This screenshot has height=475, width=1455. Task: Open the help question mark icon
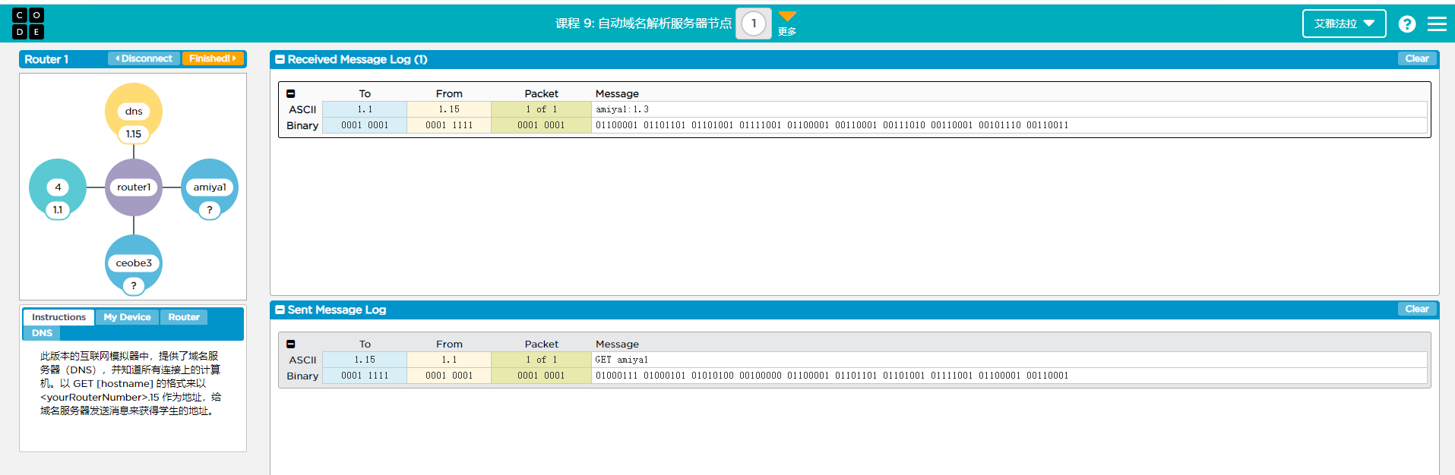[x=1407, y=24]
